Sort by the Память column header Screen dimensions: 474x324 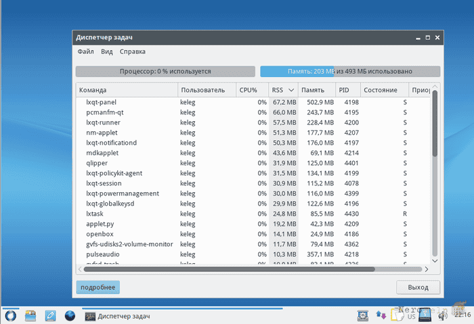pos(317,90)
